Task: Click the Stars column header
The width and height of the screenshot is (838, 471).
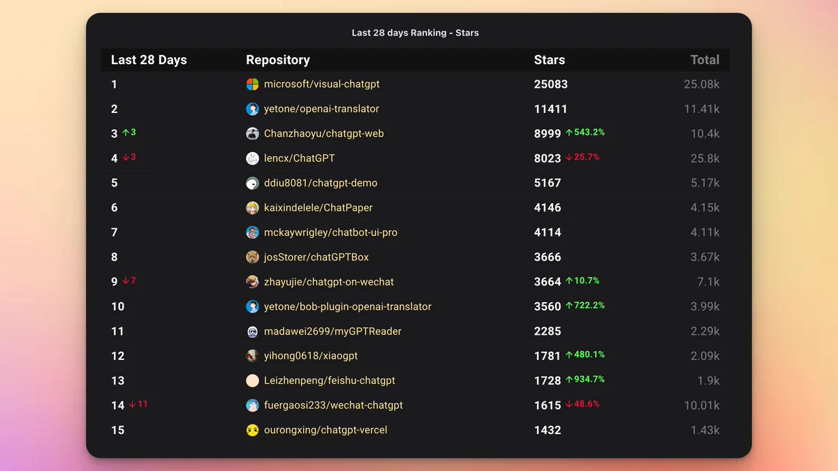Action: [550, 60]
